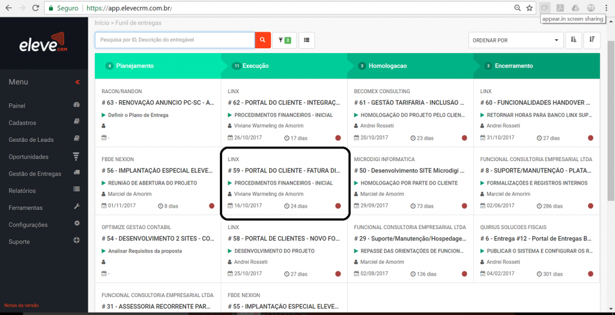
Task: Open the filter button with badge 2
Action: (284, 40)
